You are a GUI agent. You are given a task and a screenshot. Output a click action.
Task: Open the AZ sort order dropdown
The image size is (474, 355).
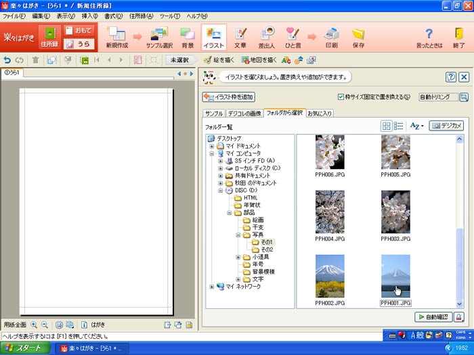[416, 126]
